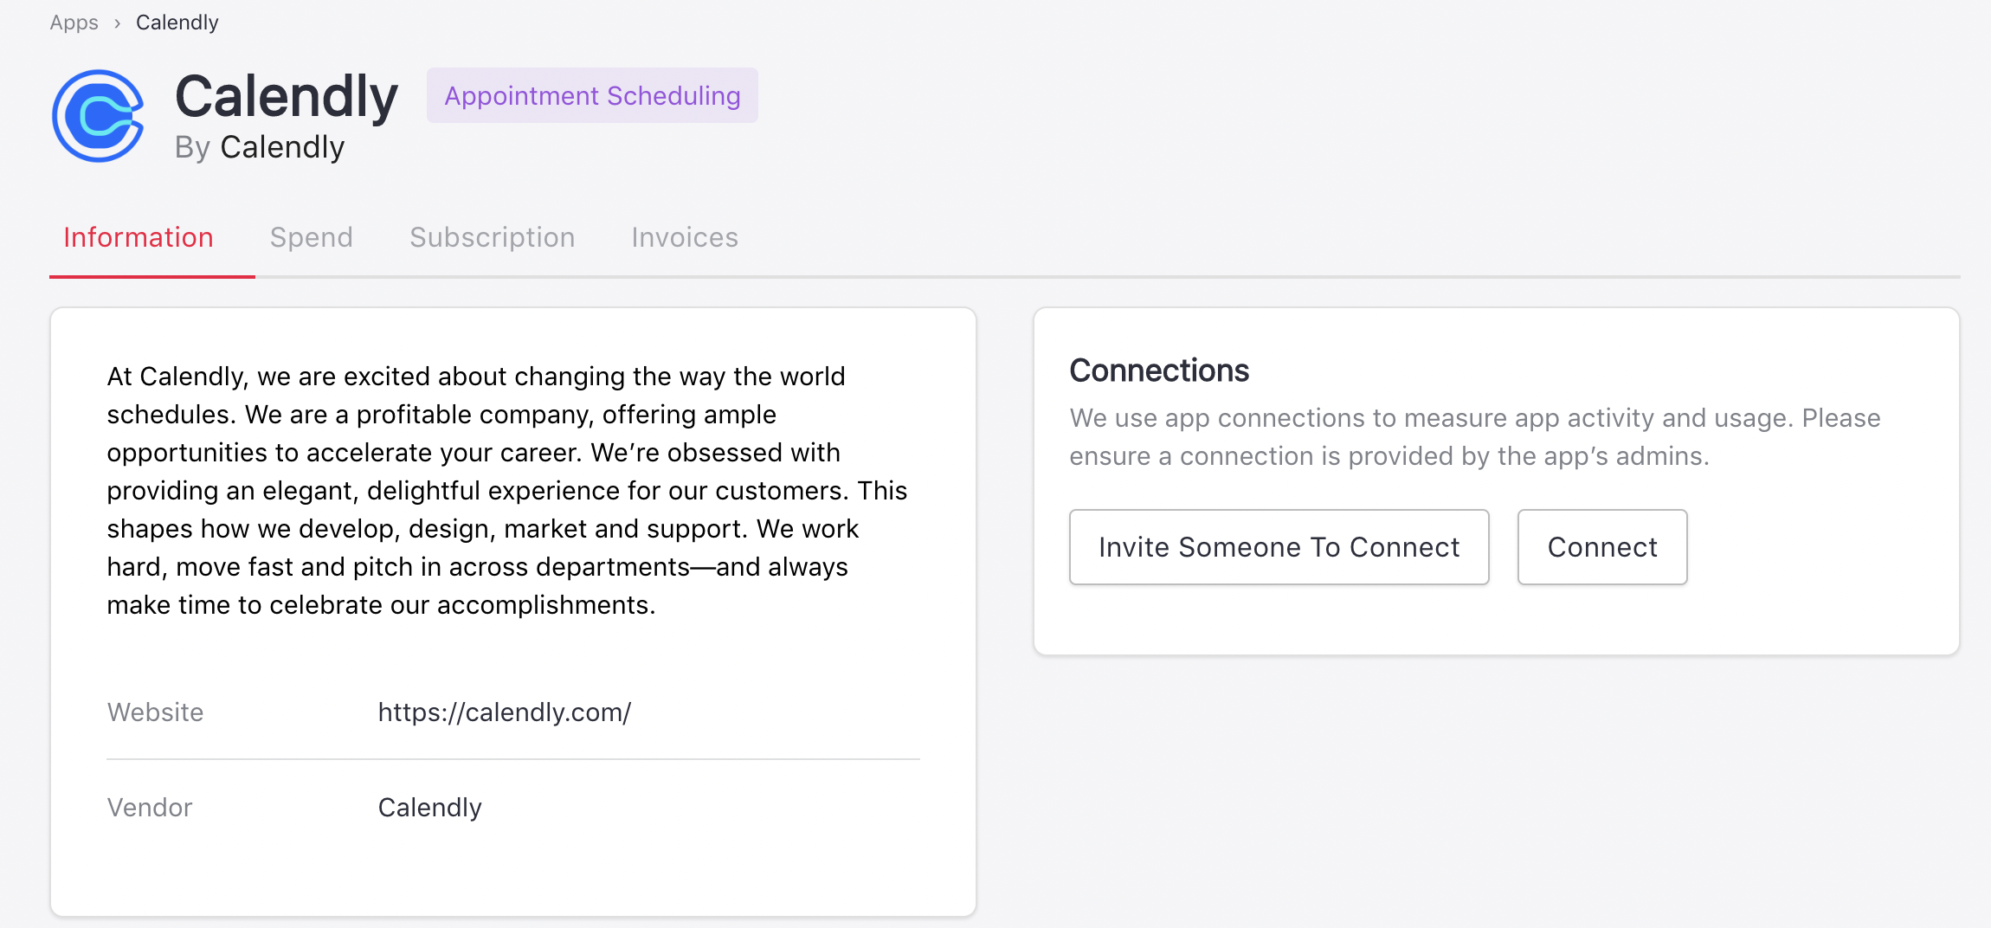
Task: Click the Vendor field label
Action: [149, 807]
